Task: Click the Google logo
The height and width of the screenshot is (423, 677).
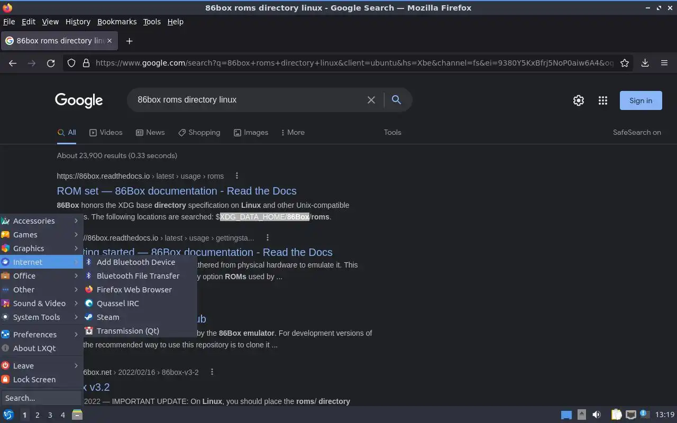Action: pos(79,100)
